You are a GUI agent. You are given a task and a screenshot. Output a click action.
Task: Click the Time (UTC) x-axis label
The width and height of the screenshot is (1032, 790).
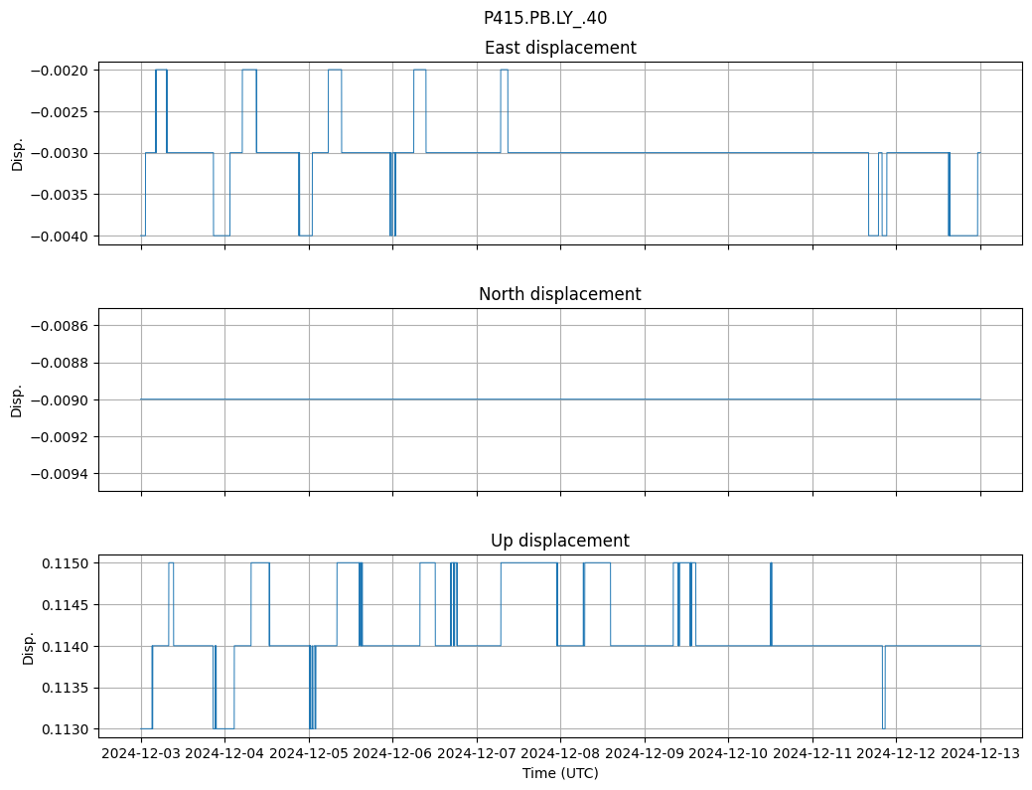pyautogui.click(x=559, y=773)
